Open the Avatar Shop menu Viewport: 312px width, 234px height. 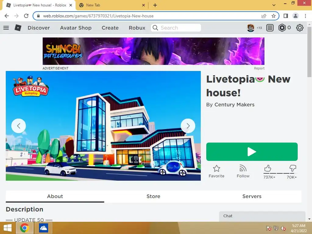pos(76,28)
